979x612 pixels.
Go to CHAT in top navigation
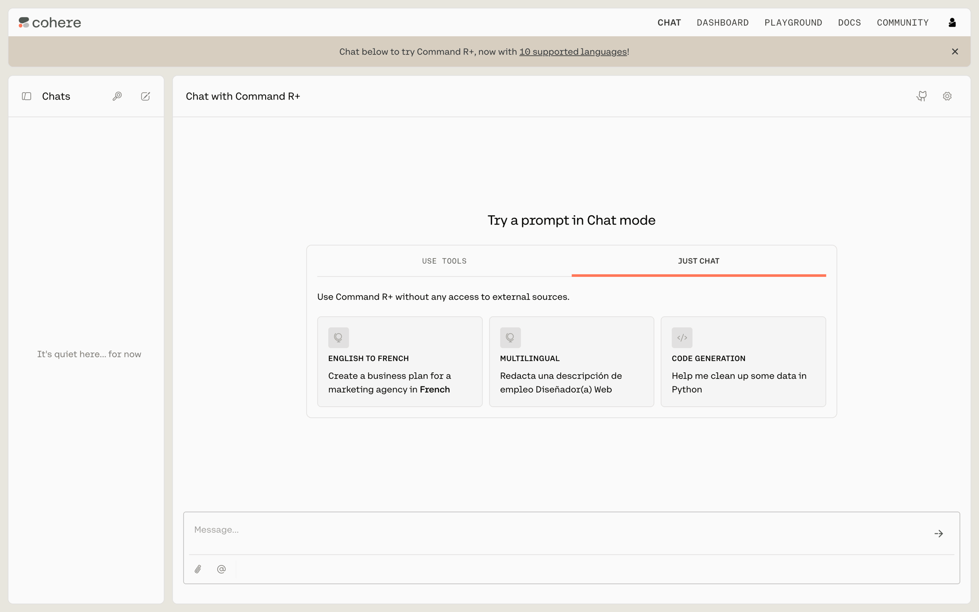click(x=669, y=22)
